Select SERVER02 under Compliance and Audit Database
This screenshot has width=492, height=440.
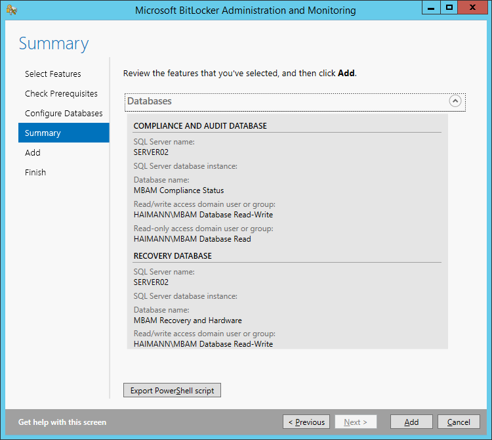[151, 152]
